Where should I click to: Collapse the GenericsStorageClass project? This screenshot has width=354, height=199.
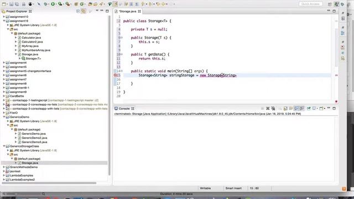(x=4, y=146)
